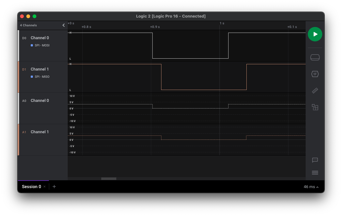Expand the 46 ms capture info dropdown
342x216 pixels.
tap(311, 187)
